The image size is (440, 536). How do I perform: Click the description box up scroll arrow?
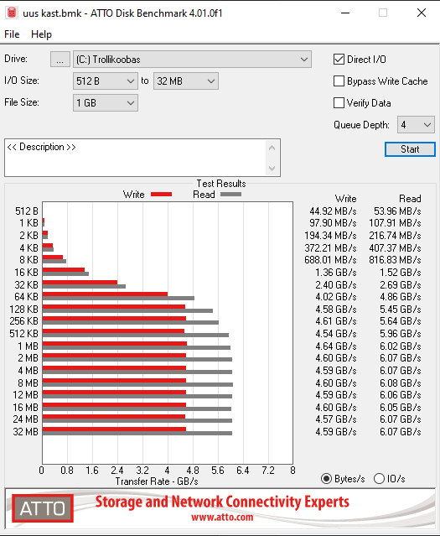(272, 148)
